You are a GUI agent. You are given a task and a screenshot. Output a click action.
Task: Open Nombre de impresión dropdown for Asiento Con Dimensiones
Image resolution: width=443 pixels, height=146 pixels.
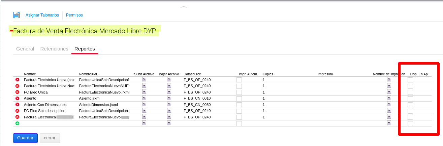(389, 104)
